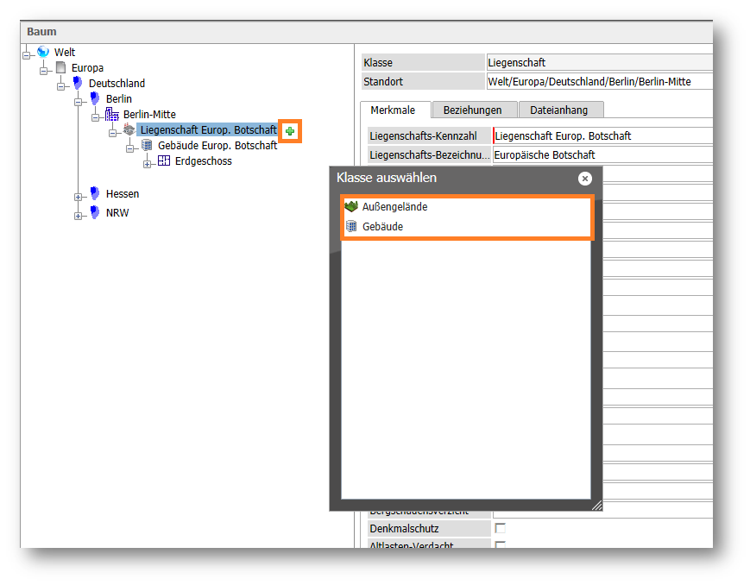The height and width of the screenshot is (585, 750).
Task: Open the Beziehungen tab
Action: click(473, 110)
